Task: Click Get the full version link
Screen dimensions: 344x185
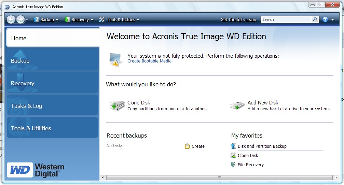Action: 238,19
